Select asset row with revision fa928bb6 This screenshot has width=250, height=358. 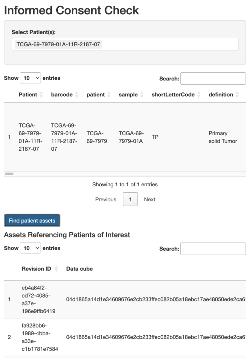(38, 337)
